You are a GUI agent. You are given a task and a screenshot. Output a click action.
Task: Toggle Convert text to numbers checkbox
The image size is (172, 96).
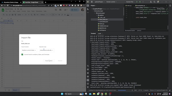22,54
